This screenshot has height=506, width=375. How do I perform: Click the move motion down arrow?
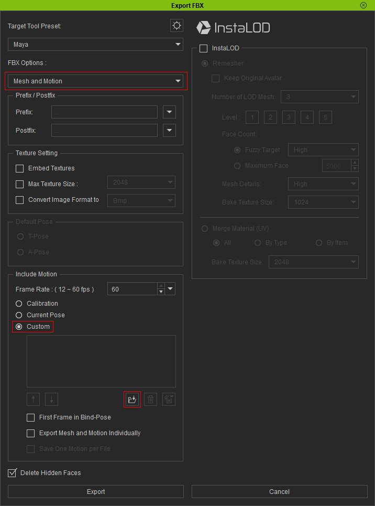pos(51,400)
